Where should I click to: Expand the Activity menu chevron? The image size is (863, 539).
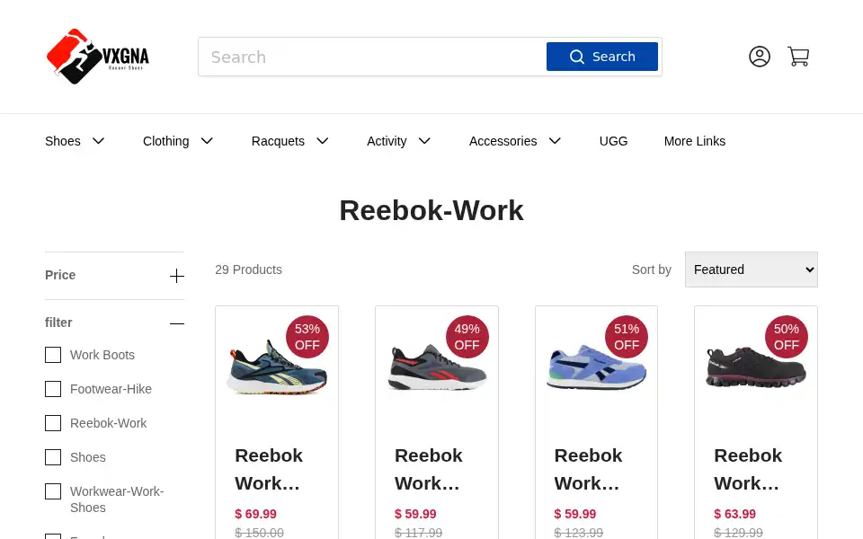click(424, 141)
